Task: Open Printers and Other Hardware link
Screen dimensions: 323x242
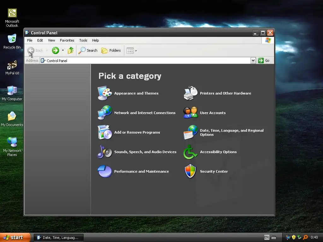Action: pyautogui.click(x=226, y=93)
